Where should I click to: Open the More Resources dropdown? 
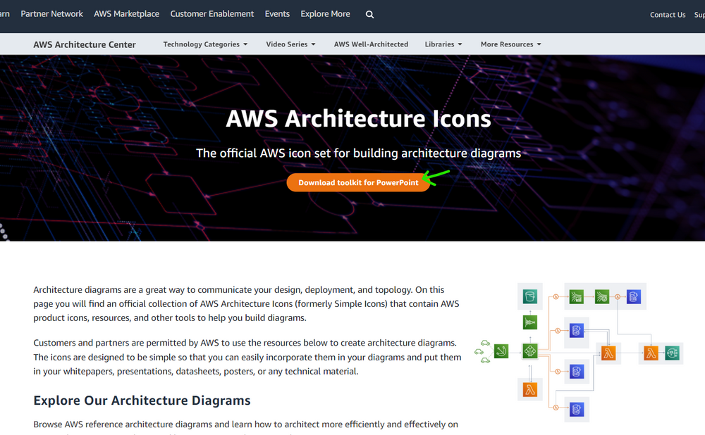(510, 44)
